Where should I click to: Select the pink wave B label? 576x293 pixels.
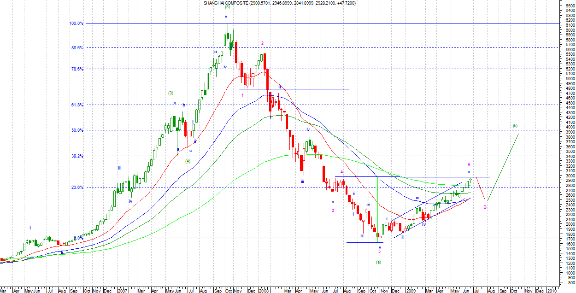tap(485, 208)
